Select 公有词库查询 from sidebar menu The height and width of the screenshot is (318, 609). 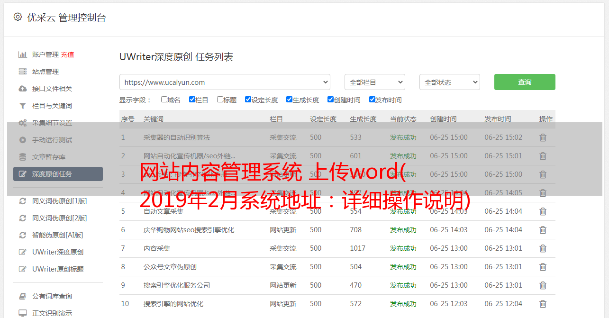[x=52, y=296]
